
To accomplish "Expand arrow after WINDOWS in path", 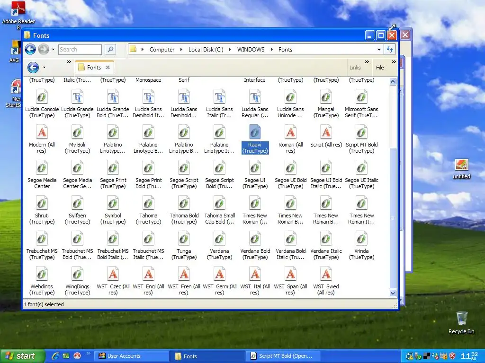I will click(271, 49).
